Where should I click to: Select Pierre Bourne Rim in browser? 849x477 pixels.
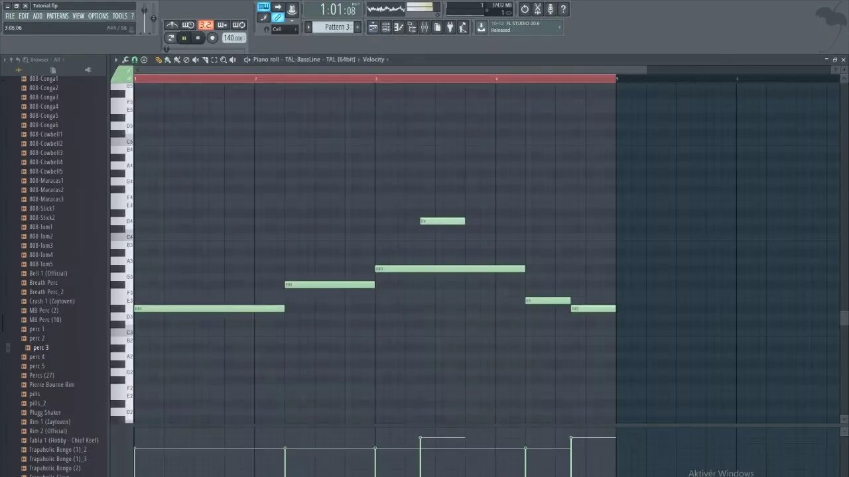(x=52, y=384)
